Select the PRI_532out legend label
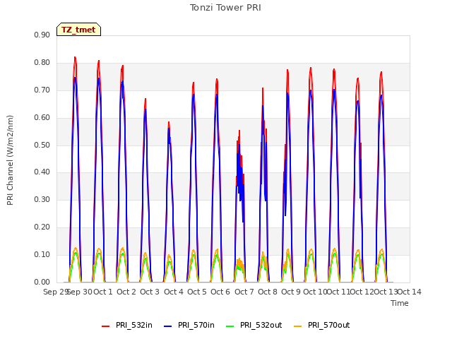Screen dimensions: 452x339 pos(261,325)
